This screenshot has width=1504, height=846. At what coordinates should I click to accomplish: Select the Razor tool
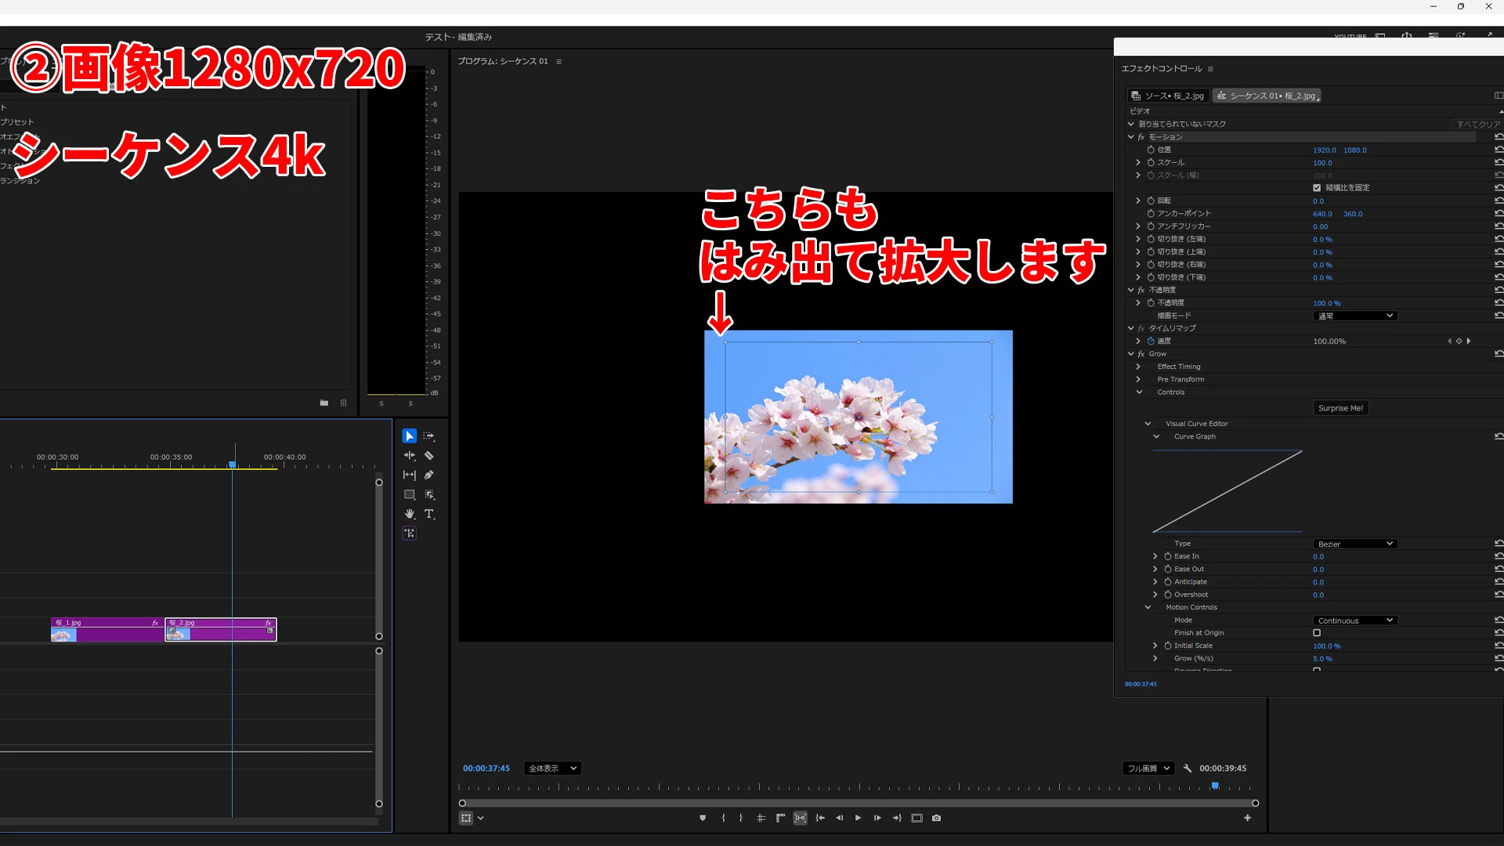[x=429, y=455]
